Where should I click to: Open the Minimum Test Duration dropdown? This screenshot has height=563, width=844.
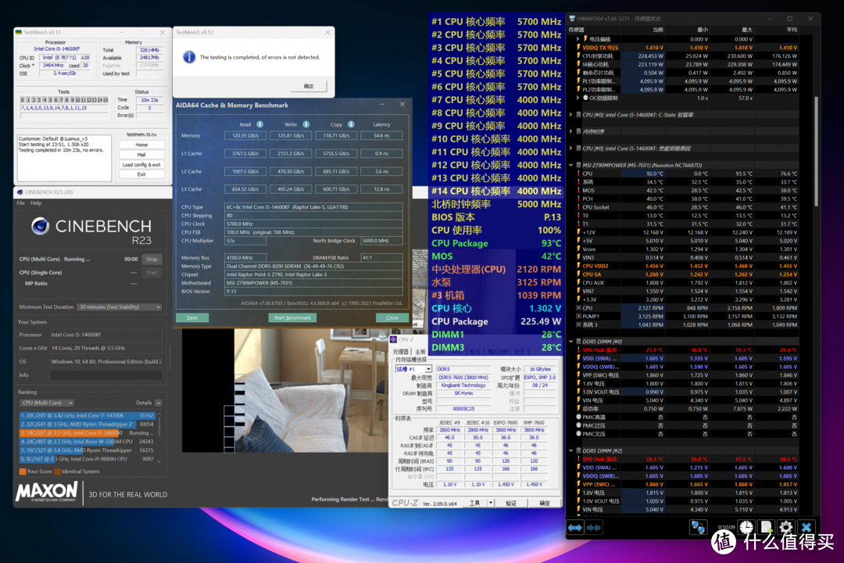[x=120, y=307]
